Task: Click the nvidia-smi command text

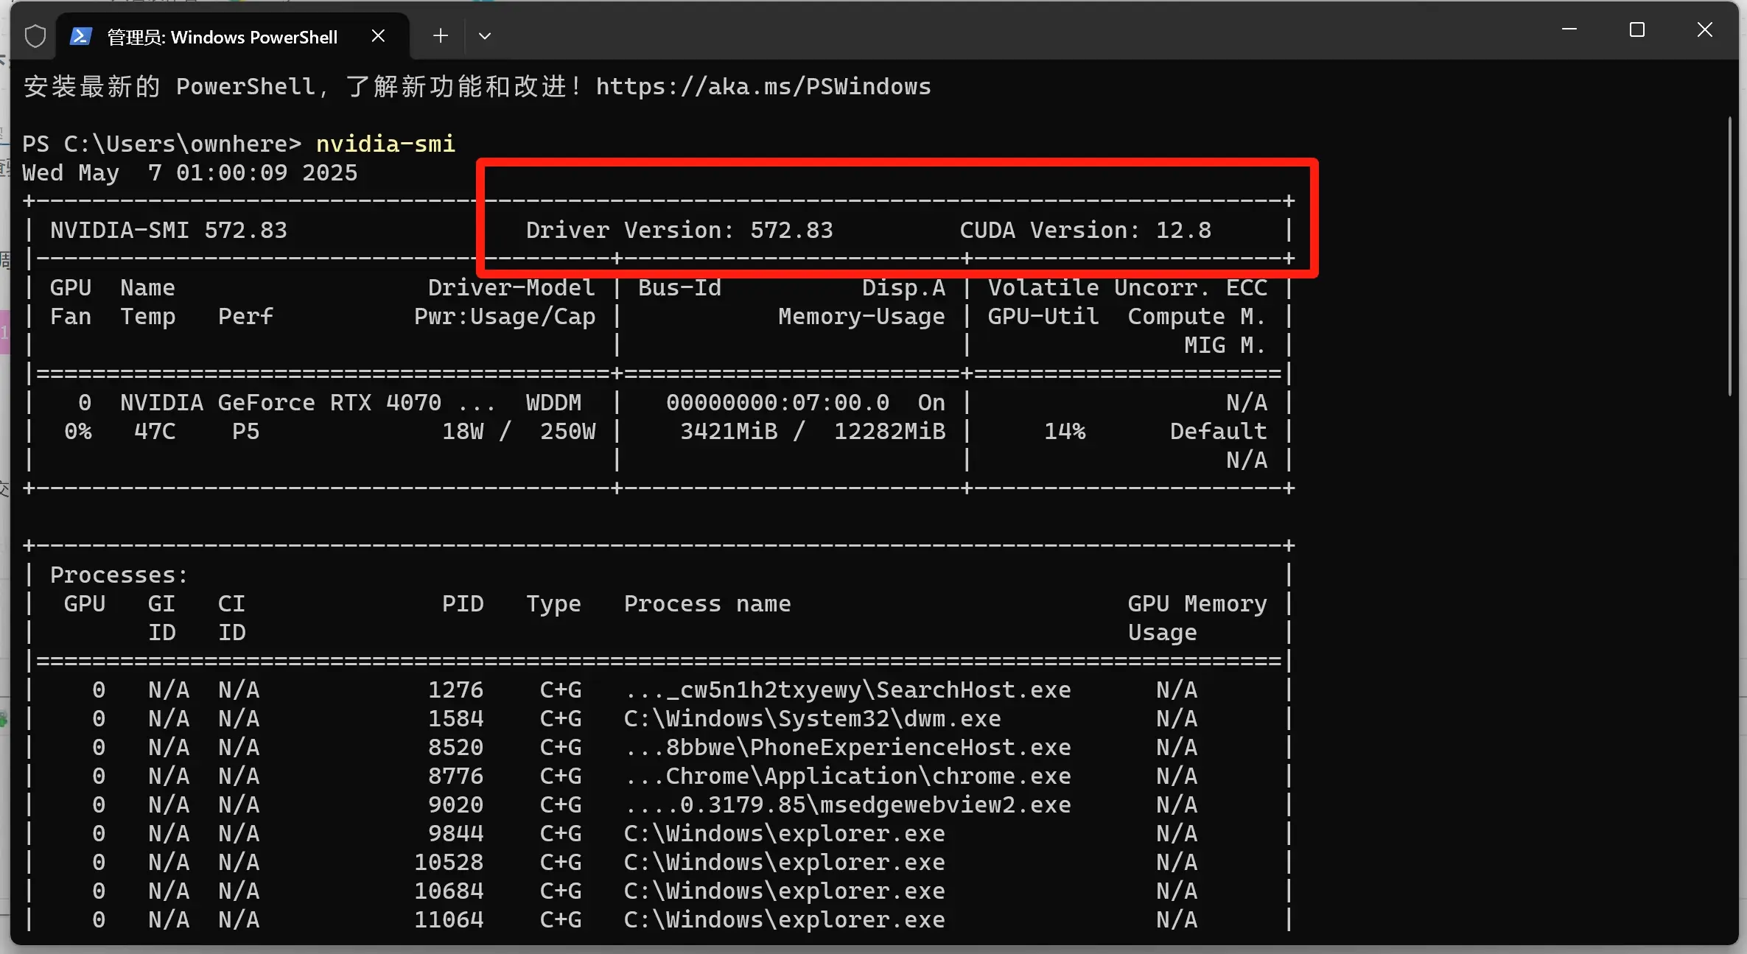Action: [x=385, y=144]
